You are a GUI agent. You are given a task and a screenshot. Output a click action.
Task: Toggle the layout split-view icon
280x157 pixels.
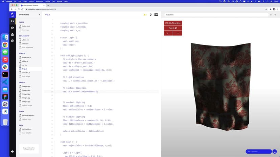pyautogui.click(x=156, y=15)
